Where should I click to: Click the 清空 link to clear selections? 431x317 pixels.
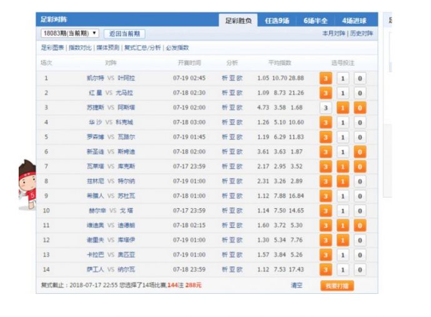[x=296, y=285]
